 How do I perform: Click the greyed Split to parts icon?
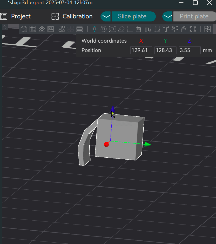(71, 29)
